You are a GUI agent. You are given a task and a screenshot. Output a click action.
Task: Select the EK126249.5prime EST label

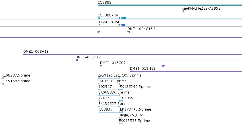135,87
